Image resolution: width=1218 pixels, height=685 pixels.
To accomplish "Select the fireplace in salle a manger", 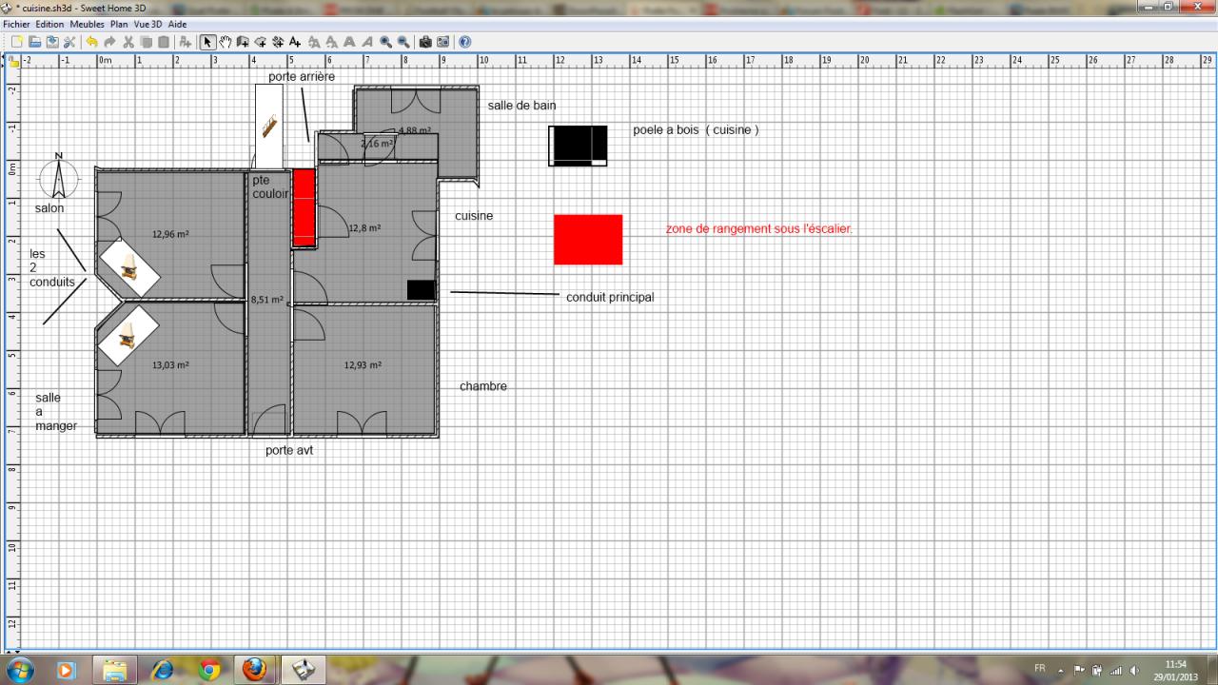I will pyautogui.click(x=128, y=335).
